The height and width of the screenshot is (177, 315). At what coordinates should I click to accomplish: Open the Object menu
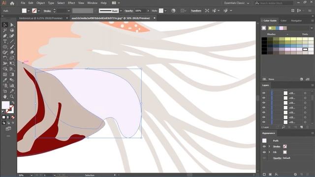tap(40, 3)
